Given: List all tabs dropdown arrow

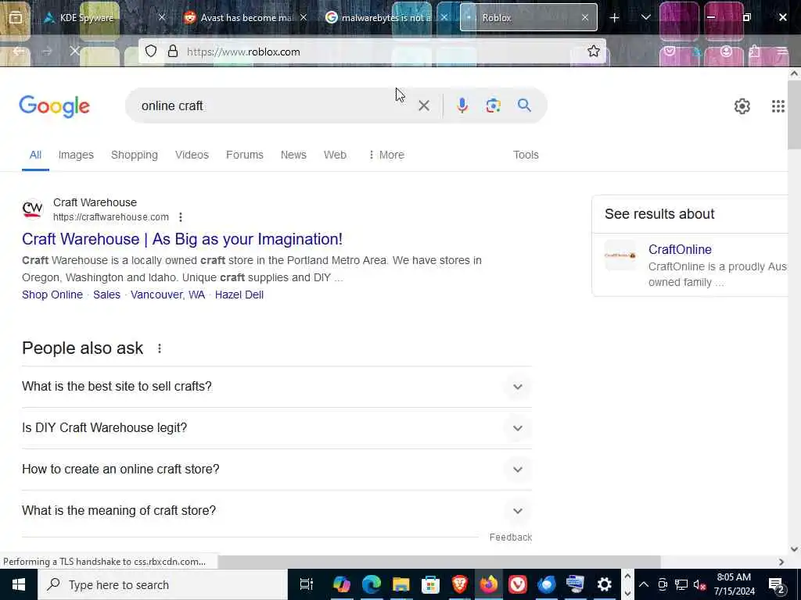Looking at the screenshot, I should (645, 18).
